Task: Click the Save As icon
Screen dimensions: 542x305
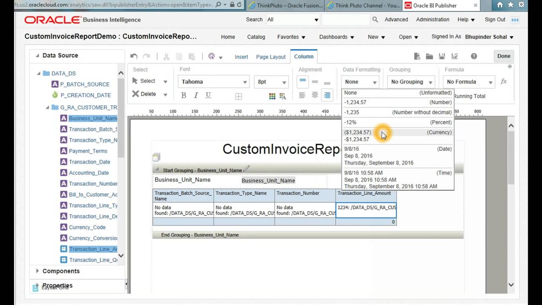Action: [x=454, y=56]
